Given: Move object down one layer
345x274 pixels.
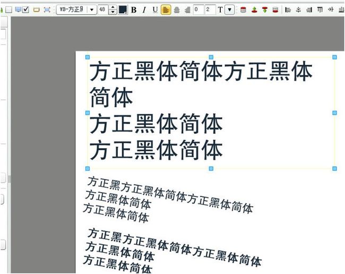Looking at the screenshot, I should point(265,10).
